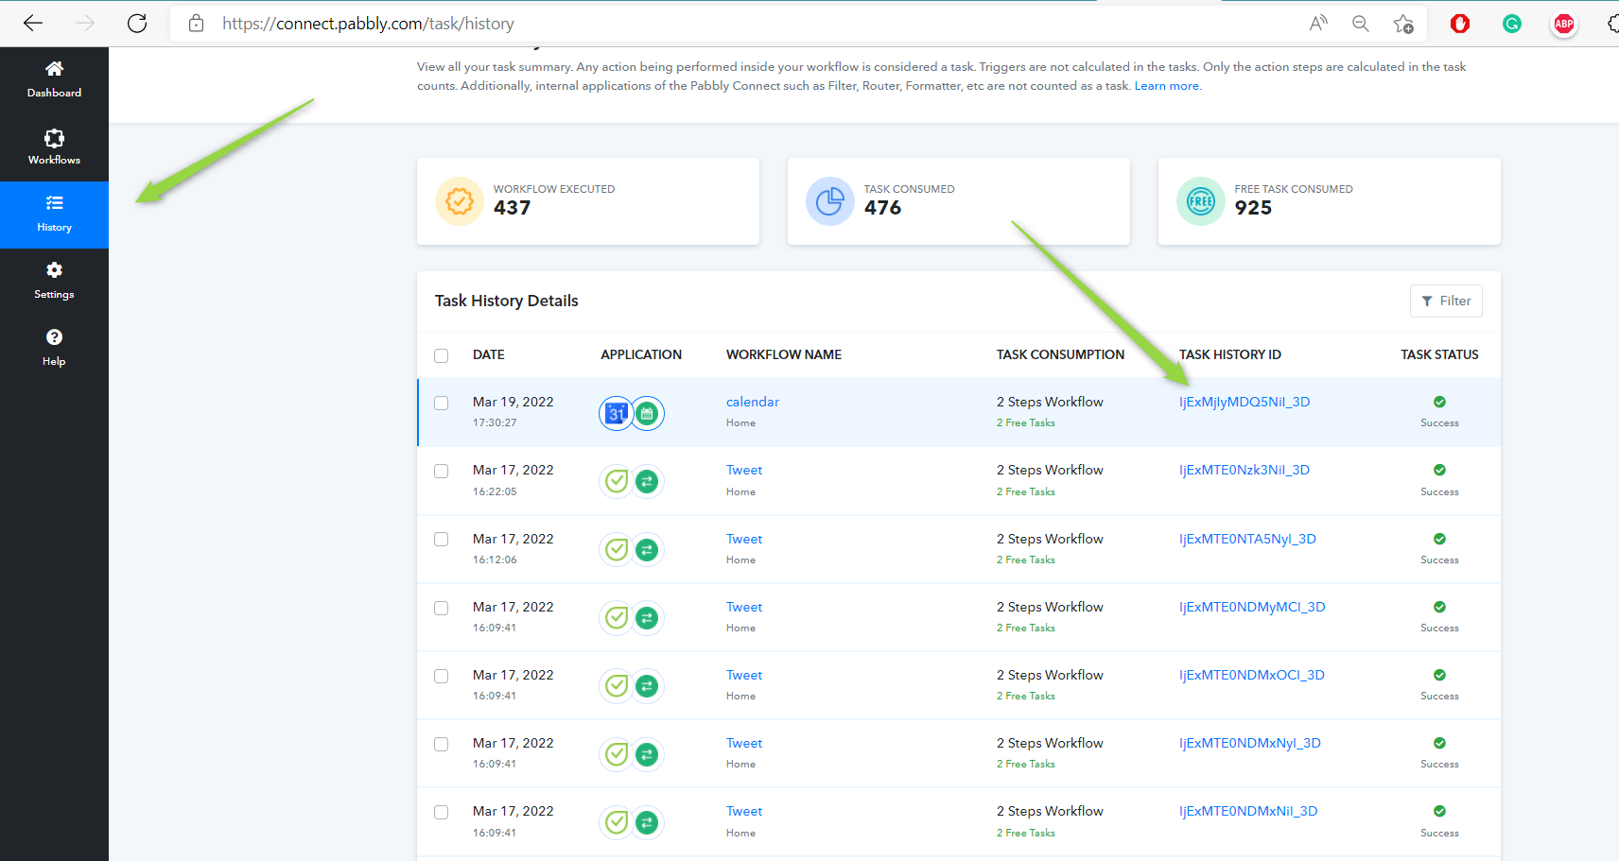This screenshot has width=1619, height=861.
Task: Click the Google Calendar app icon
Action: [617, 413]
